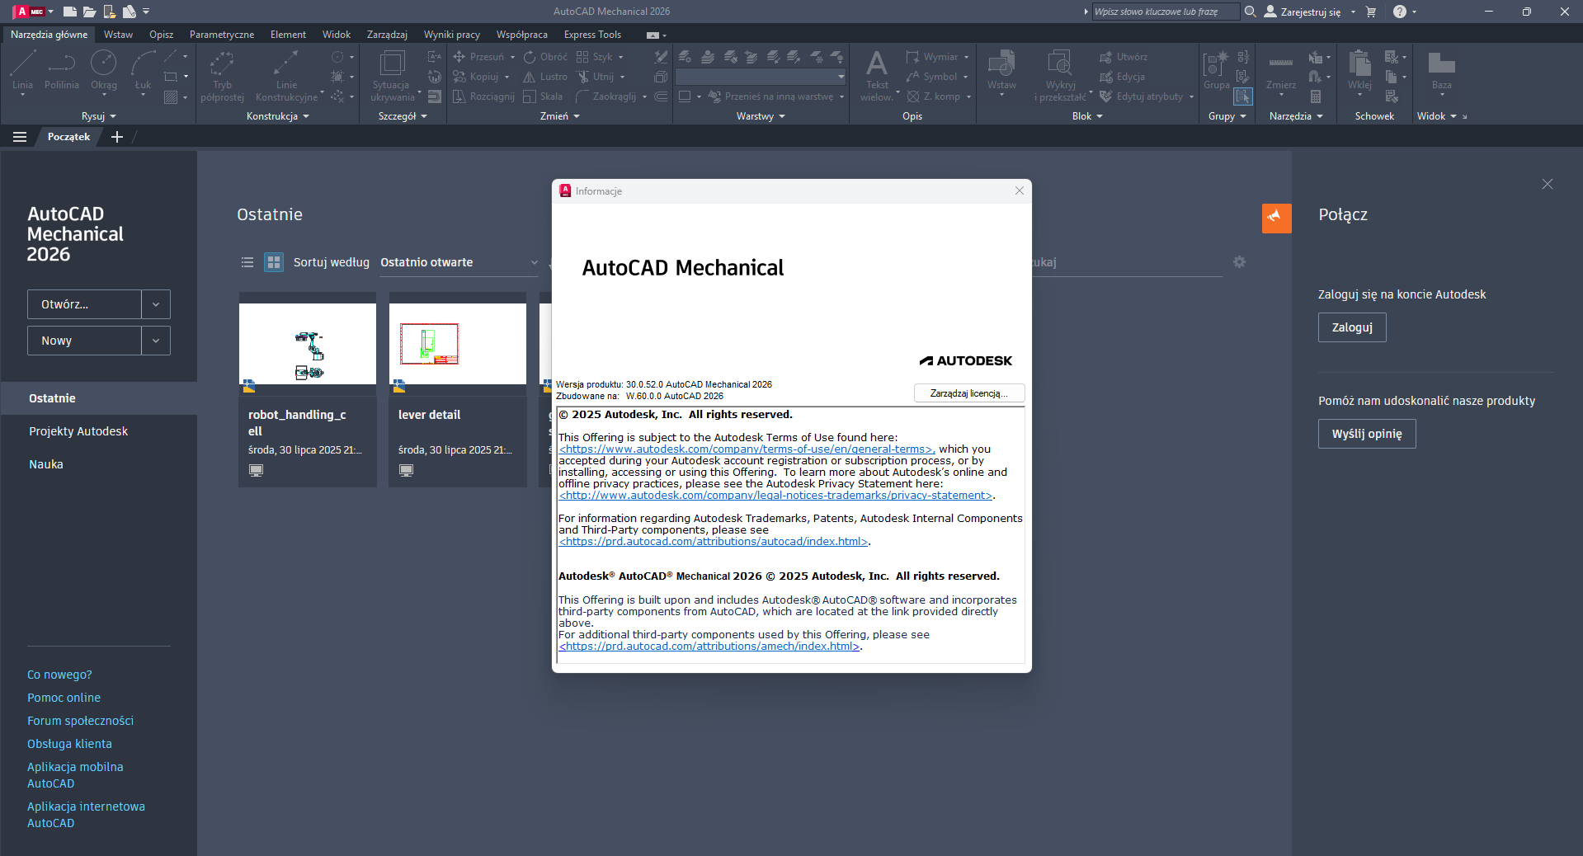Open the Forum społeczności link
This screenshot has width=1583, height=856.
coord(80,721)
